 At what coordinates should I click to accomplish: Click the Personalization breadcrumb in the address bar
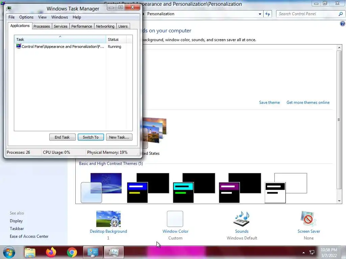click(160, 14)
